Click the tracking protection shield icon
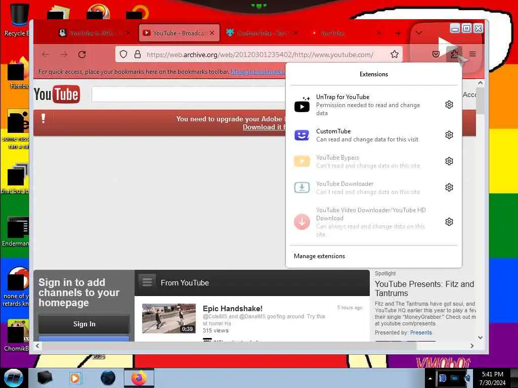 point(123,55)
